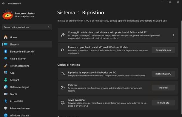Click the Personalizzazione paintbrush icon
The height and width of the screenshot is (117, 182).
tap(6, 66)
